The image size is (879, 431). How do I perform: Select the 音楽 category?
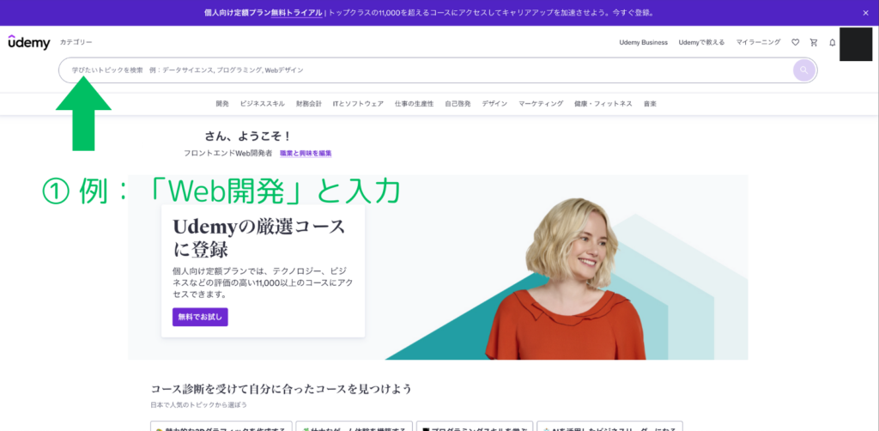[x=651, y=104]
